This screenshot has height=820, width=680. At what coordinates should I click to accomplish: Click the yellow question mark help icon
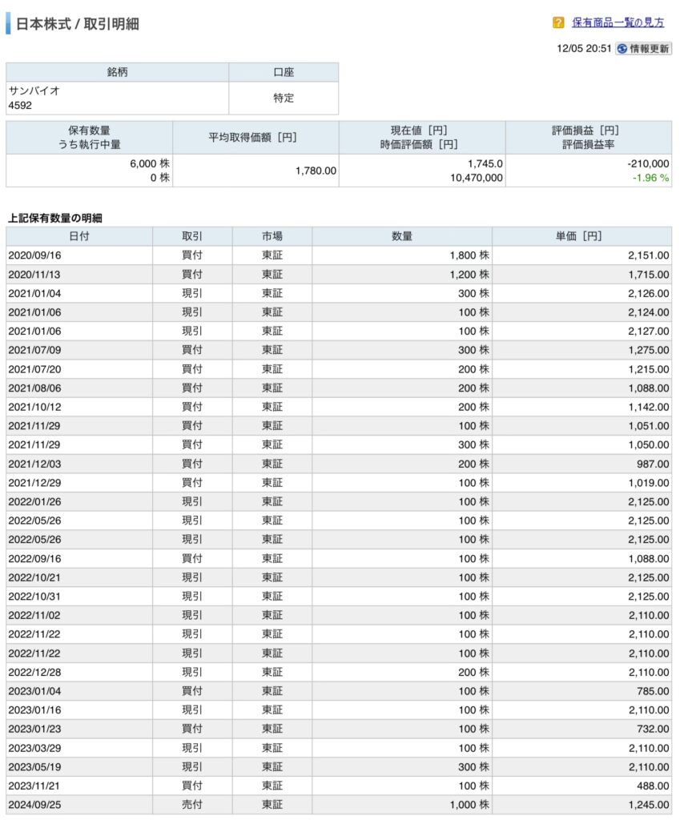pos(558,22)
